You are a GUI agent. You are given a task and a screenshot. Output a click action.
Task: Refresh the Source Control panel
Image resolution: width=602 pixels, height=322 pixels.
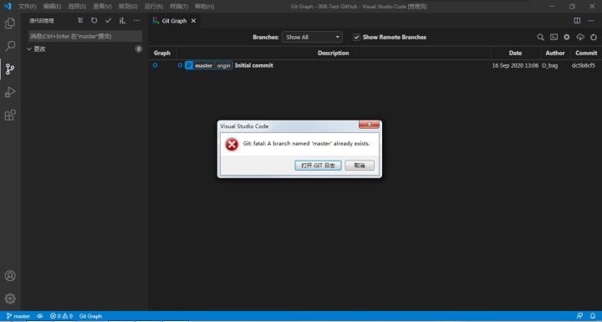94,21
